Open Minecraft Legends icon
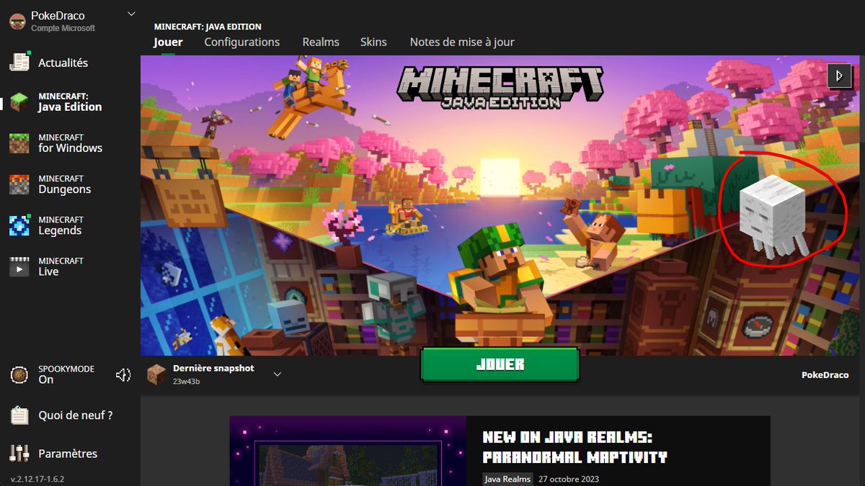 click(x=19, y=225)
